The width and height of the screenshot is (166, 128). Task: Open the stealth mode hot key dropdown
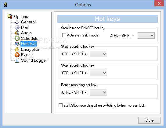pyautogui.click(x=146, y=36)
